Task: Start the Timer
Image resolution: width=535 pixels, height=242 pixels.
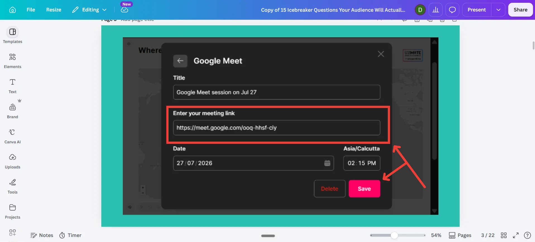Action: pos(70,235)
